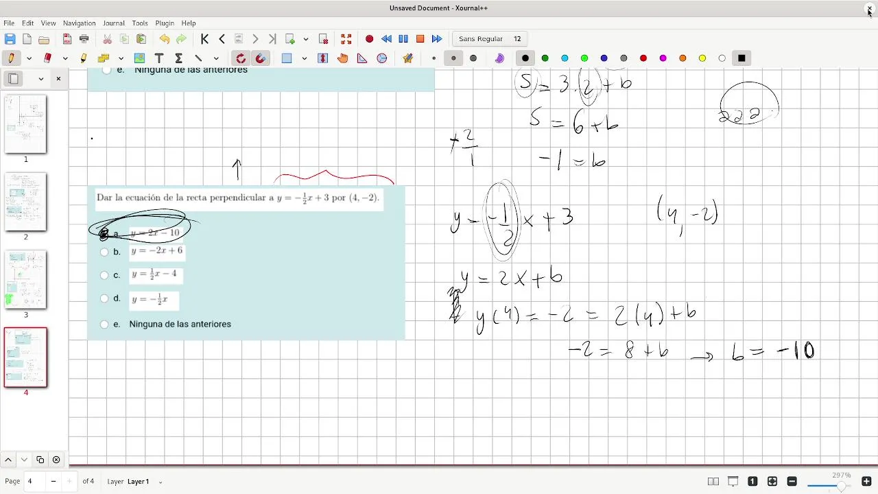Undo the last stroke
The width and height of the screenshot is (878, 494).
pos(164,39)
